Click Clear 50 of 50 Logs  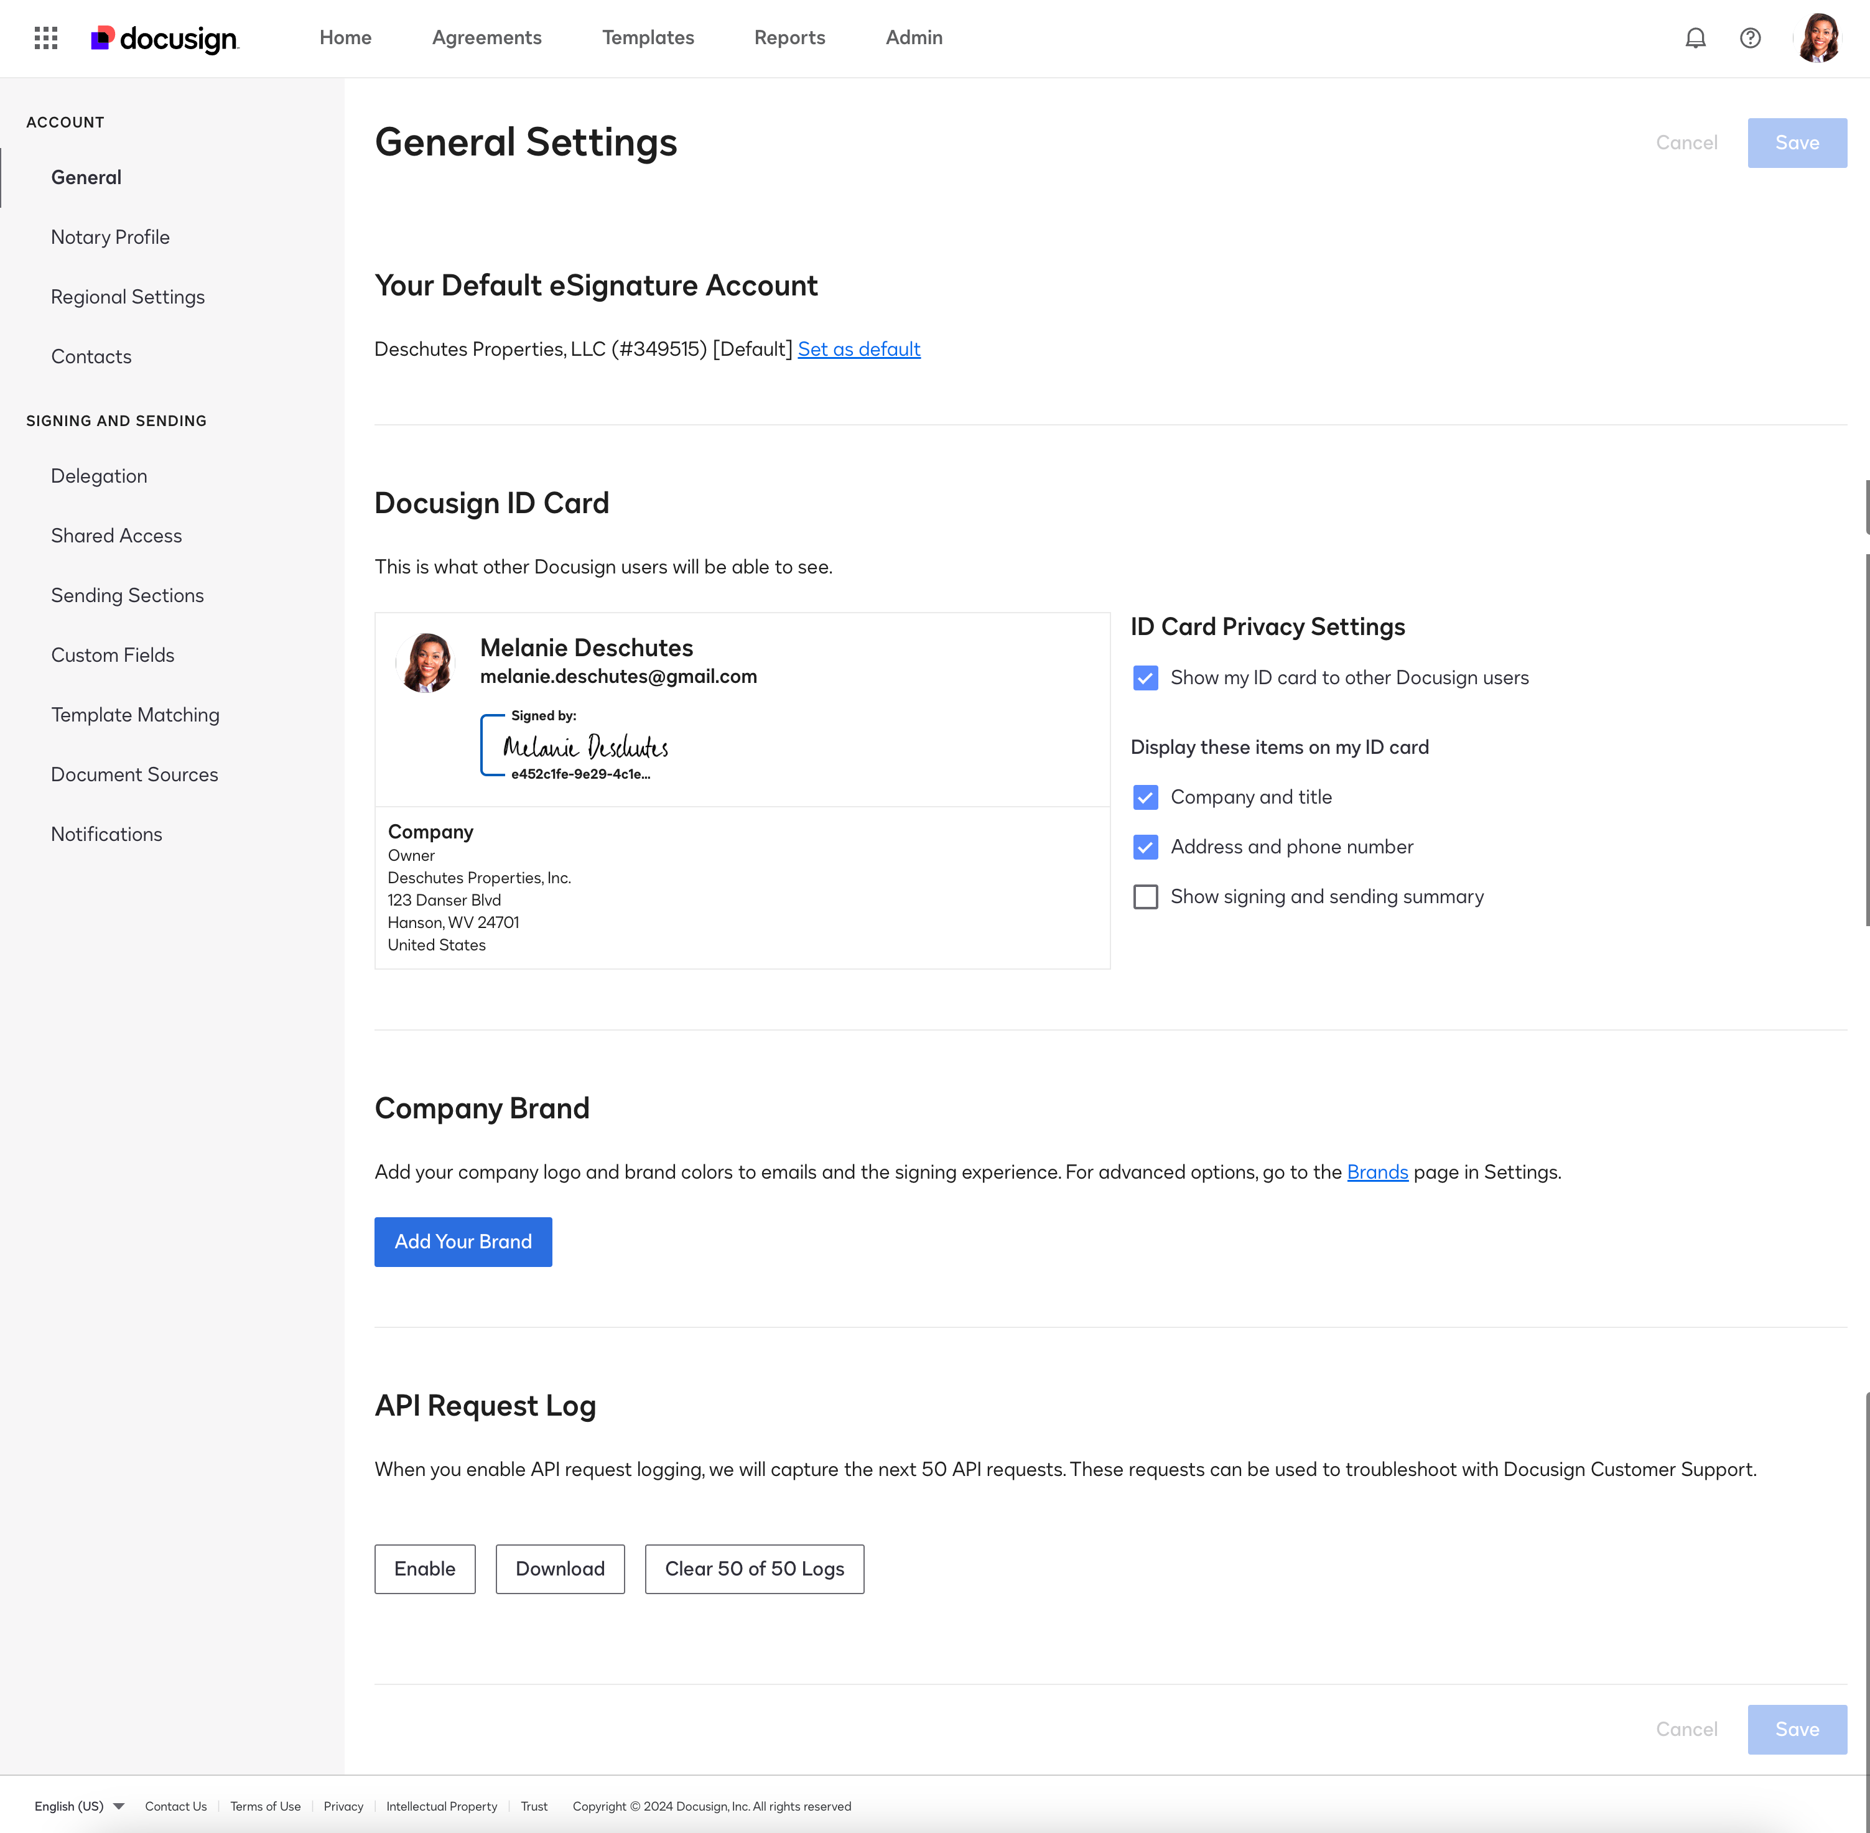click(x=753, y=1568)
